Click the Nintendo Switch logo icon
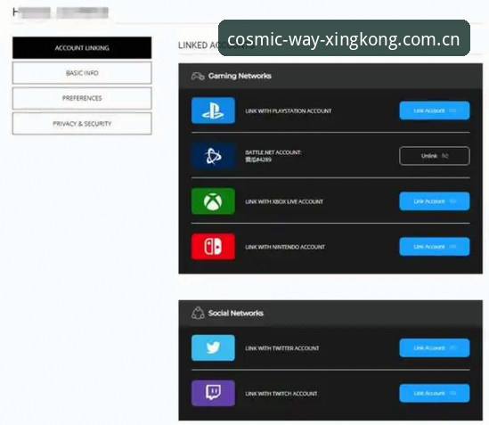The image size is (489, 425). point(213,247)
